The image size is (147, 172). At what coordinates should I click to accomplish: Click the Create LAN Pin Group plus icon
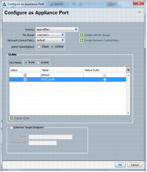(81, 35)
